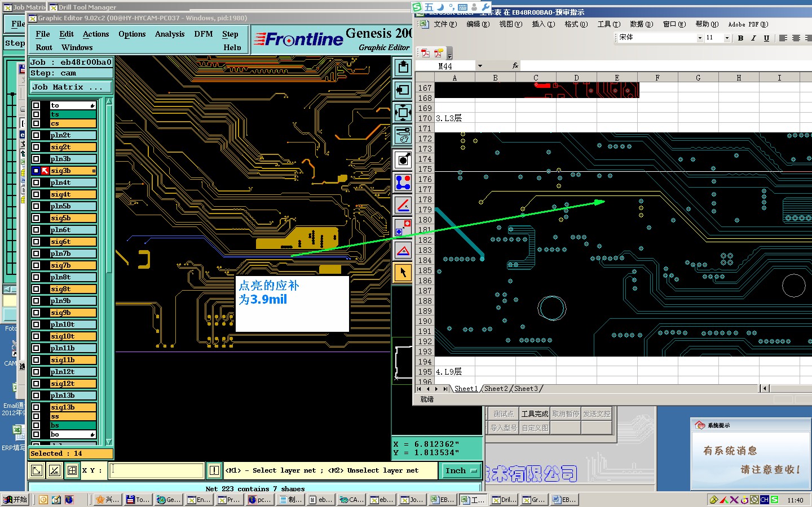Click the Job Matrix ... button
812x507 pixels.
[71, 87]
